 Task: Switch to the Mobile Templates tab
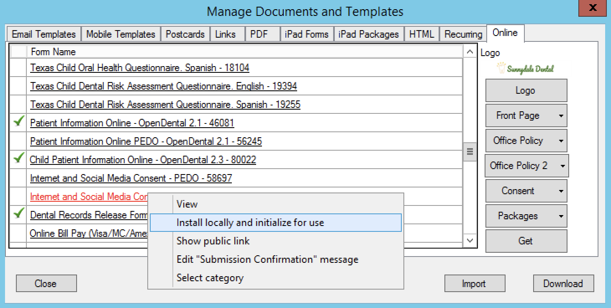[121, 34]
